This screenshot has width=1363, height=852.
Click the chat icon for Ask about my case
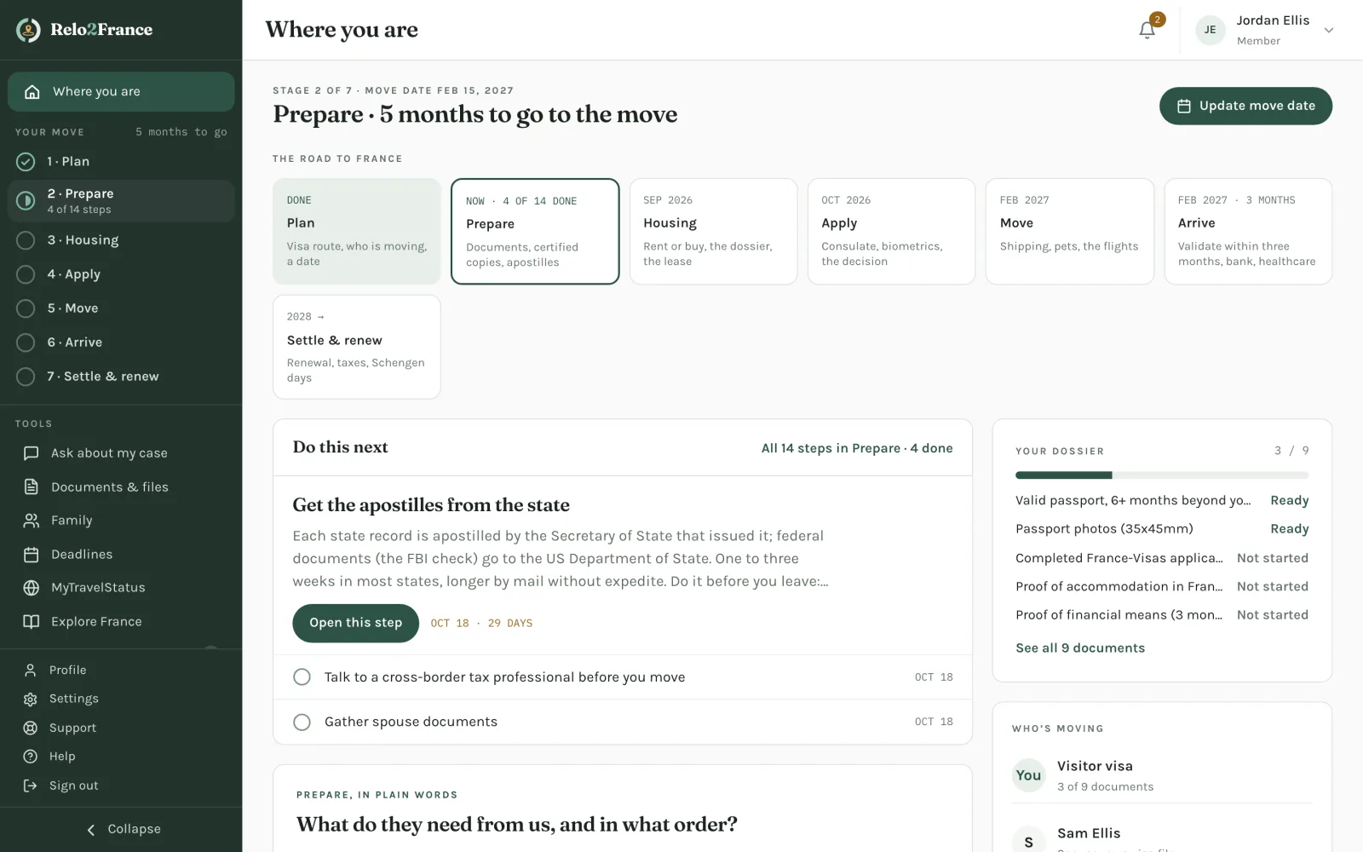tap(32, 453)
